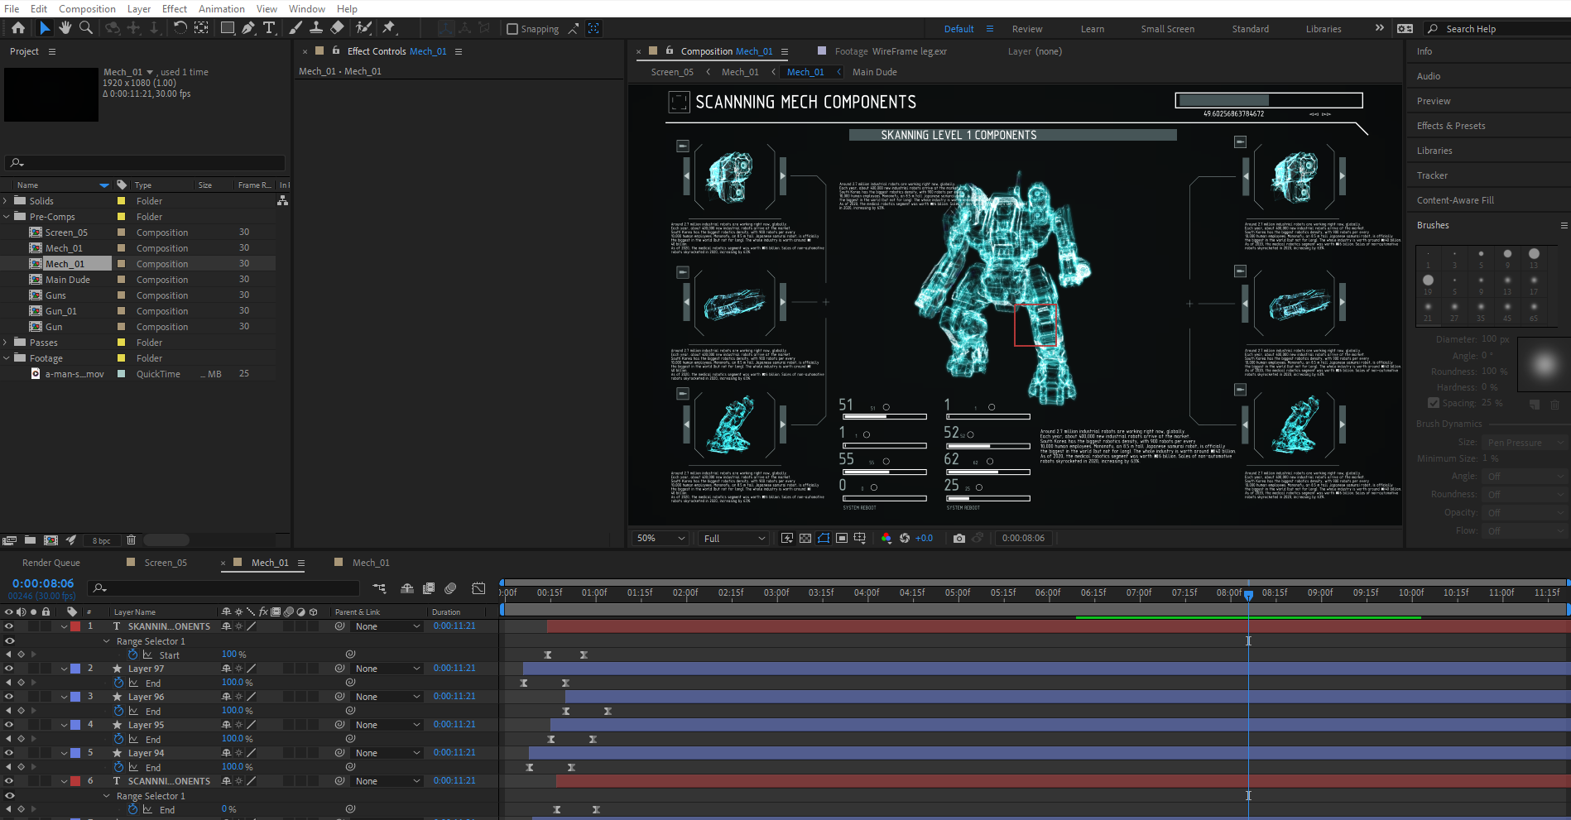
Task: Pick the Clone Stamp tool
Action: coord(315,28)
